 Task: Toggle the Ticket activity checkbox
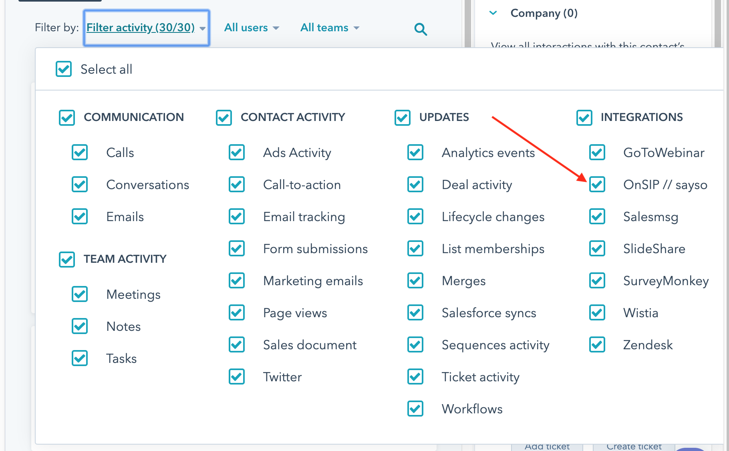coord(415,377)
